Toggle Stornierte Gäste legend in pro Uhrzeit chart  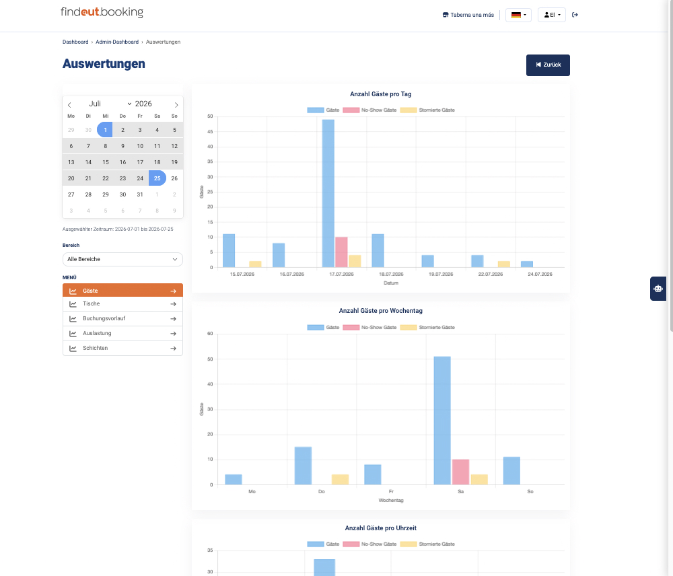click(427, 544)
